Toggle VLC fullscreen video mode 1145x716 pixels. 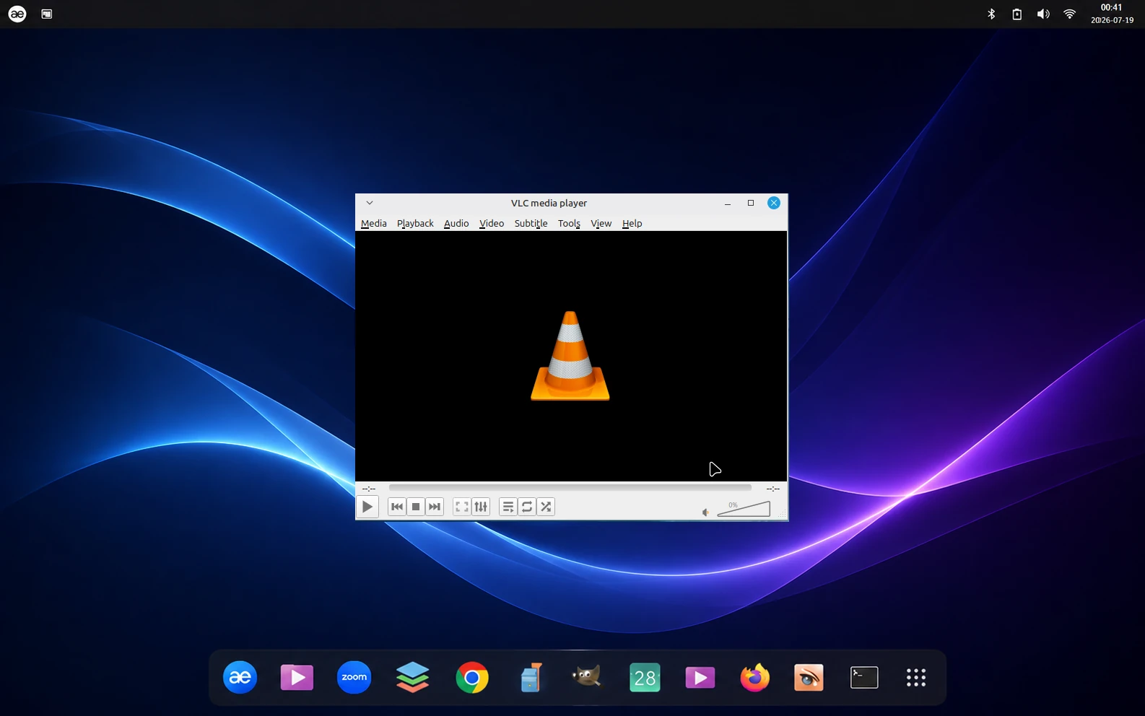(x=462, y=507)
